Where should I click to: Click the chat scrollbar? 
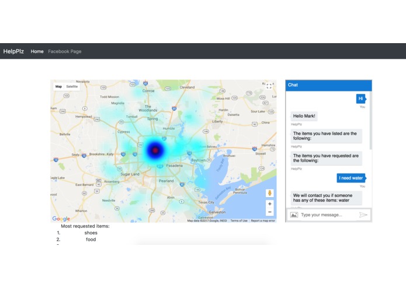pos(370,121)
